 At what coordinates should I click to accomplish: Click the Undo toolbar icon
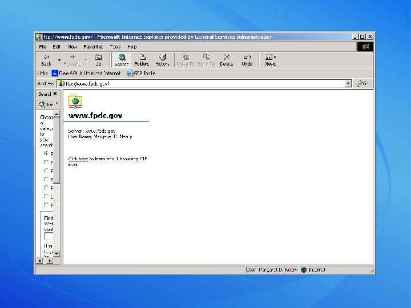point(247,60)
